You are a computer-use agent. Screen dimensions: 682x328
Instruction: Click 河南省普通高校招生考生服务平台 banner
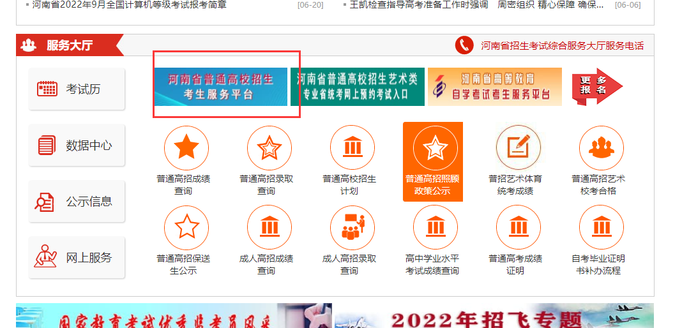coord(220,87)
